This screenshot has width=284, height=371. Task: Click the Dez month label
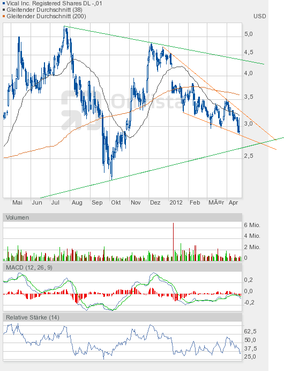155,202
